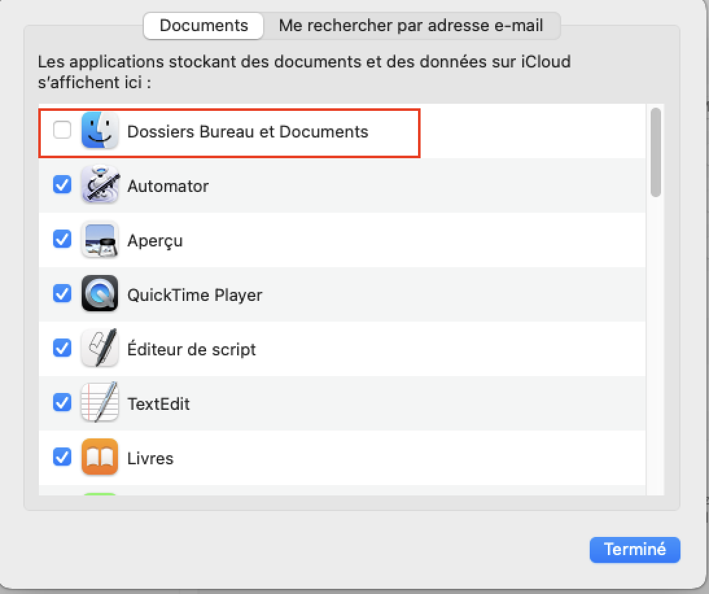Select the 'Livres' row label
Image resolution: width=709 pixels, height=594 pixels.
(x=150, y=458)
